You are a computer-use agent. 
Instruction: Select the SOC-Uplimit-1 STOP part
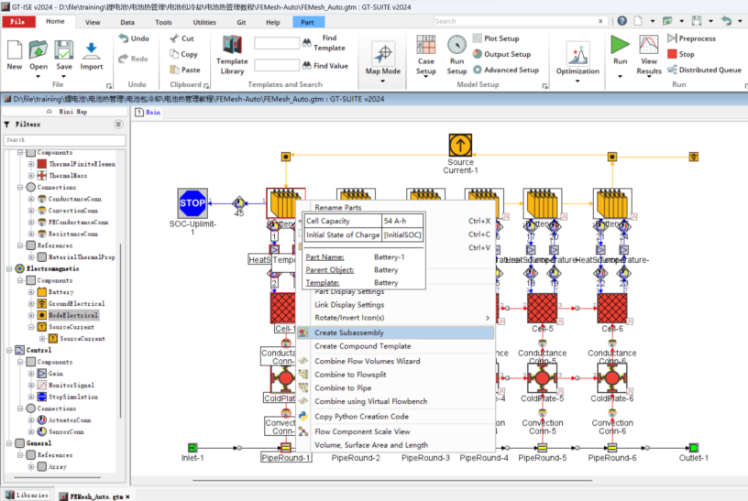coord(192,203)
